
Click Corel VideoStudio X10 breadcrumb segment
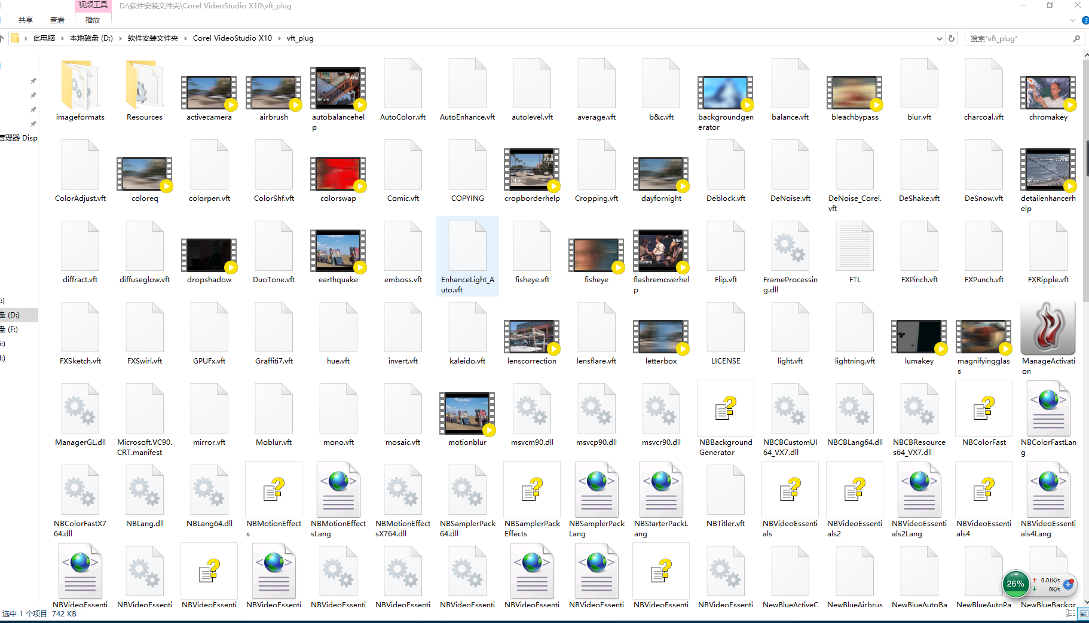(x=233, y=38)
